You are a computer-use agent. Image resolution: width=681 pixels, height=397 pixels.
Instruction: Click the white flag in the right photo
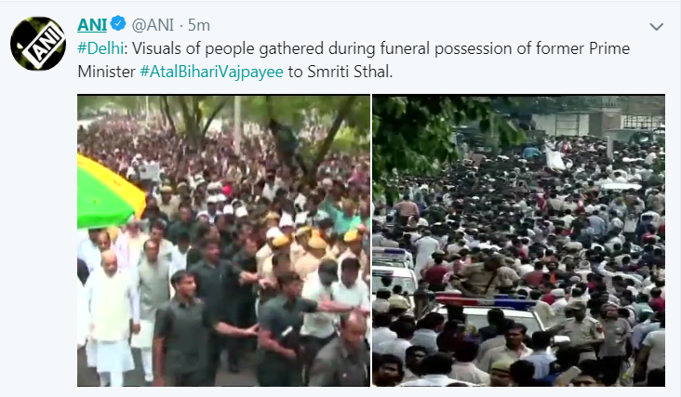tap(554, 158)
